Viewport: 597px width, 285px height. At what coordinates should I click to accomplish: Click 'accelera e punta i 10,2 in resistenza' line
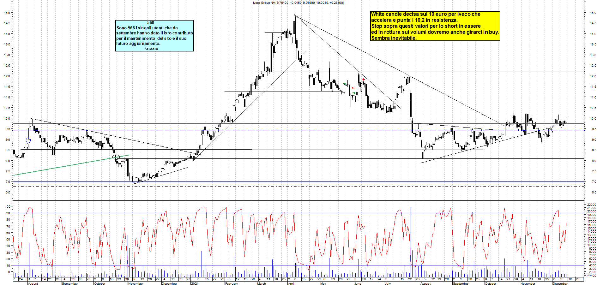[414, 20]
